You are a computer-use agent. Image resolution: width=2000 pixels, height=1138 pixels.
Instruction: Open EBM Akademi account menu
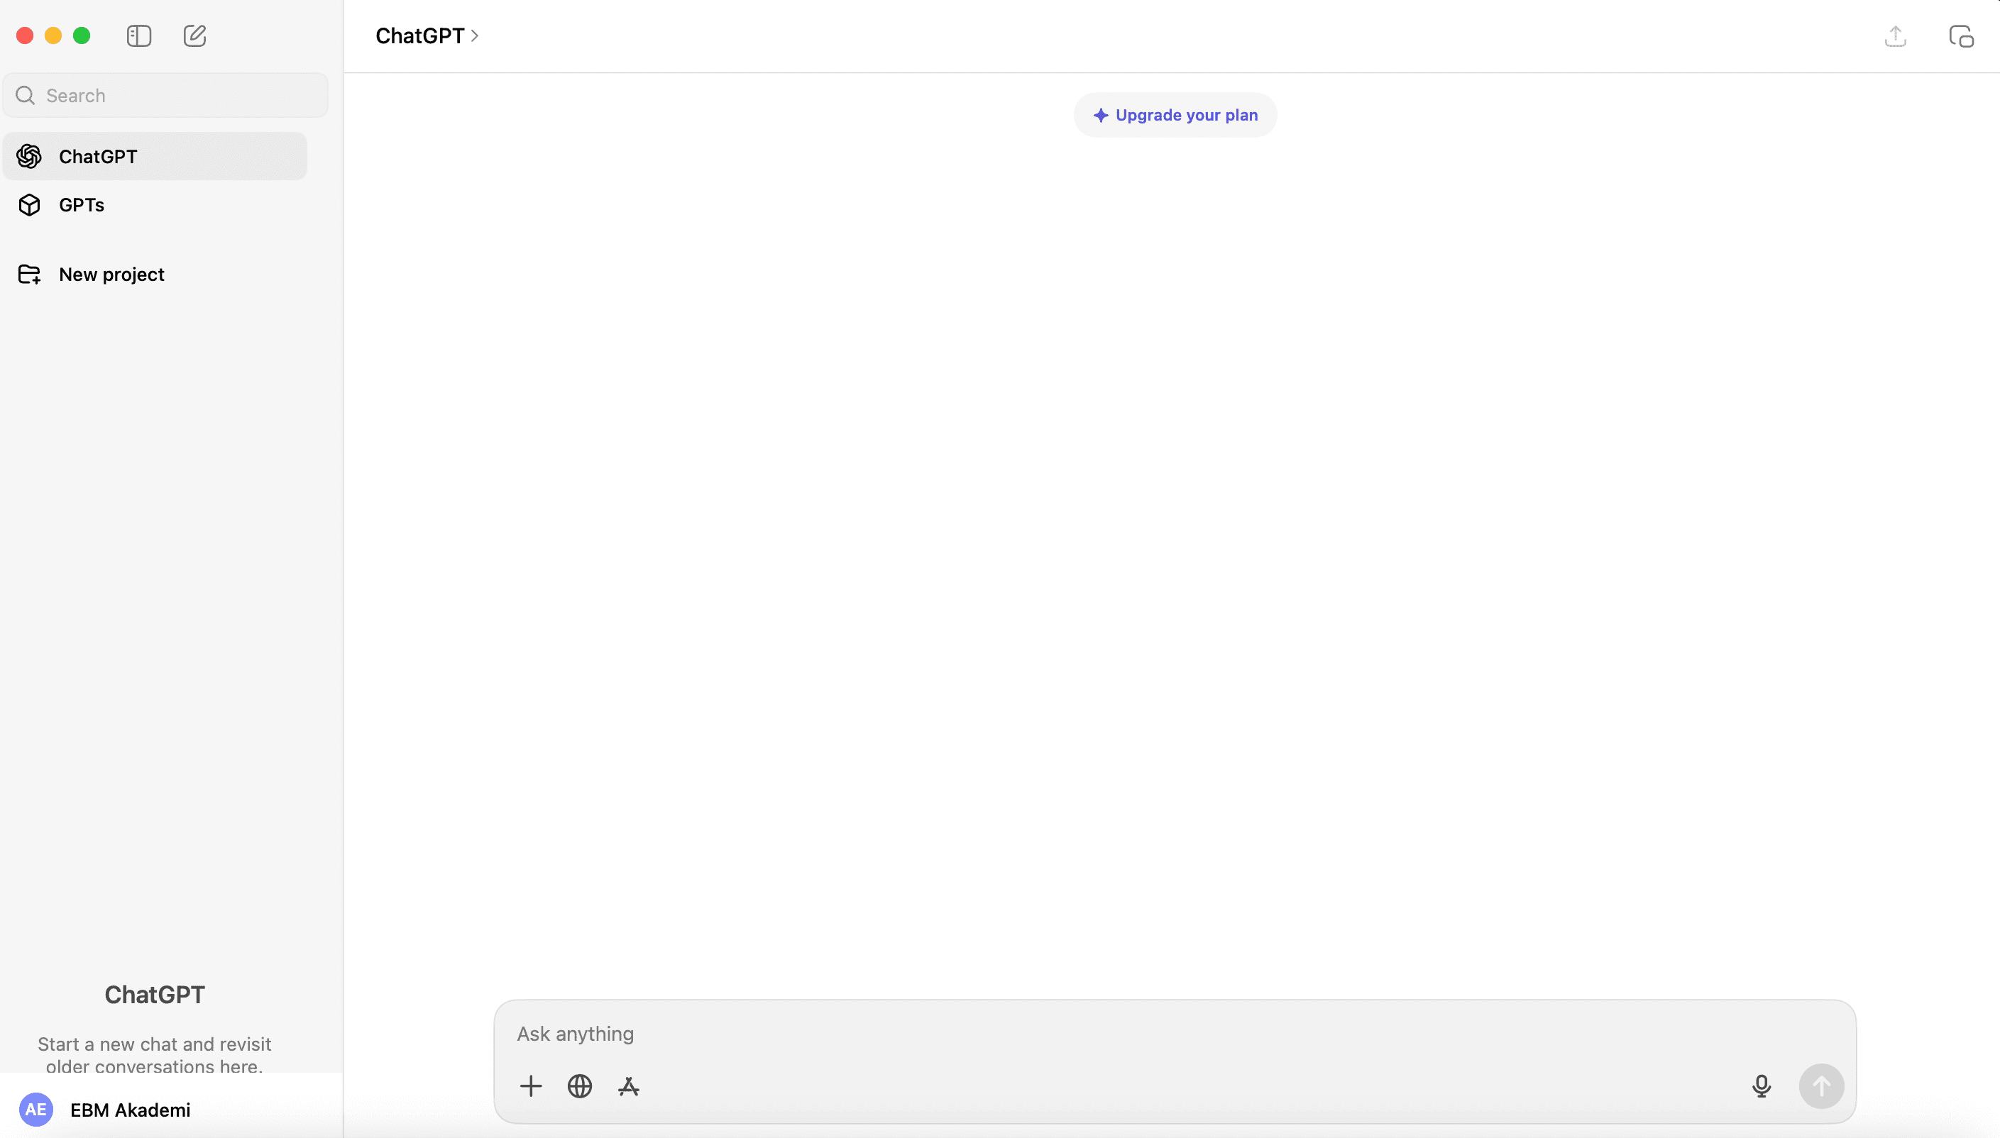point(130,1110)
